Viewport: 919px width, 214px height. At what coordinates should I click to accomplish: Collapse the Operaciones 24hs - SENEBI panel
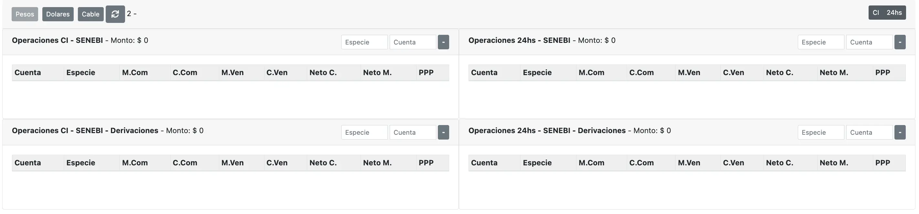[900, 42]
